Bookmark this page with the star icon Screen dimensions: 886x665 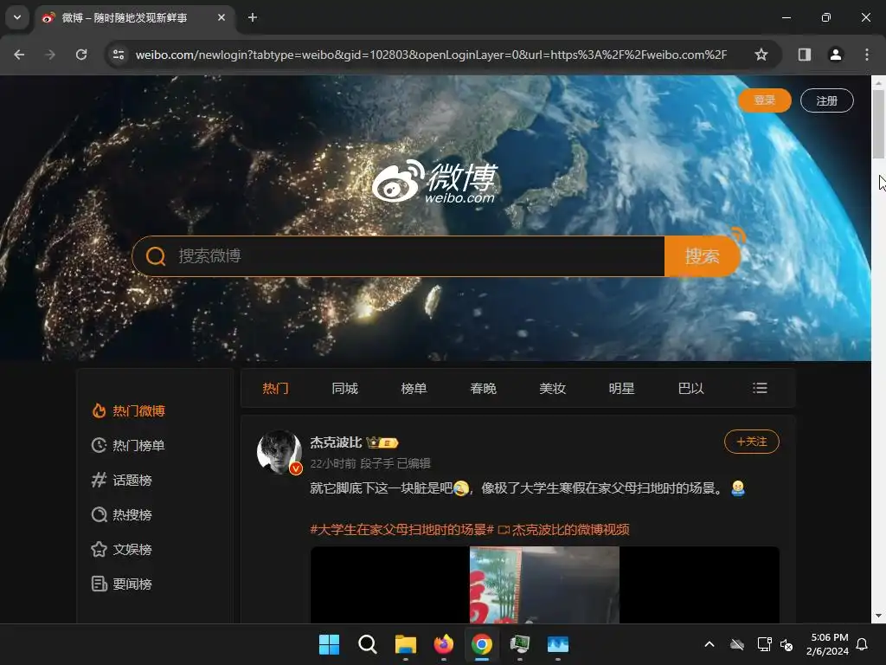click(761, 55)
